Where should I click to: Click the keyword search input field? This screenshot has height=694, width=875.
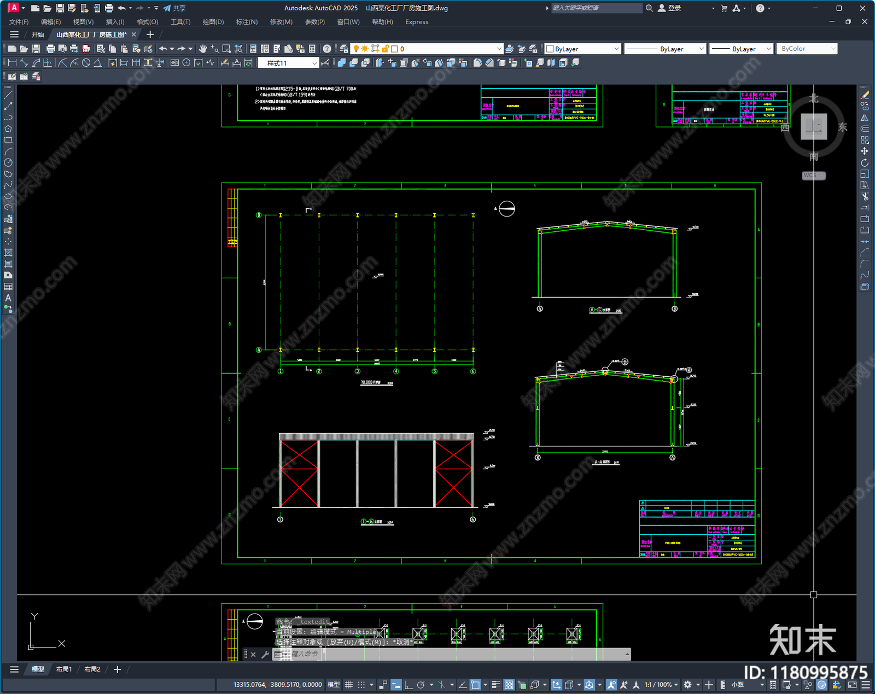(x=597, y=8)
